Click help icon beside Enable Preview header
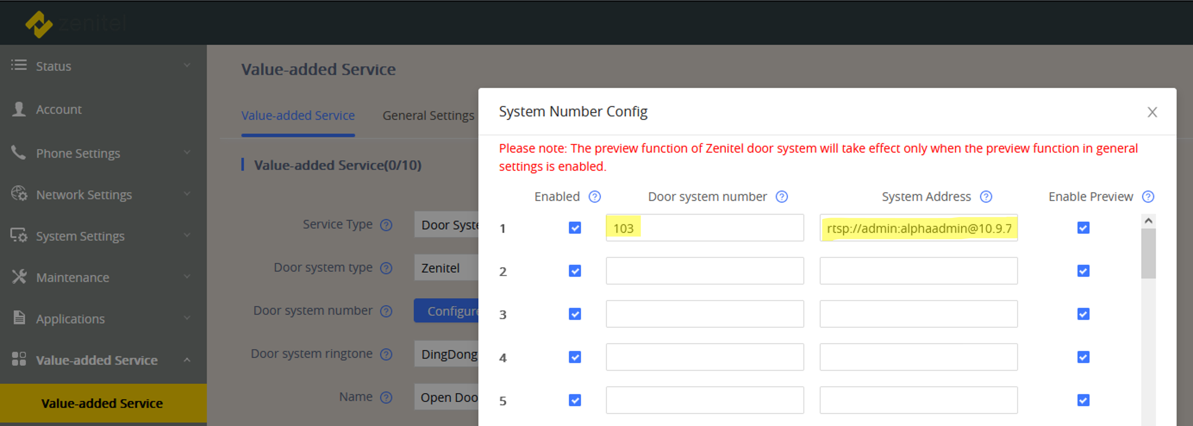1193x426 pixels. click(1148, 196)
